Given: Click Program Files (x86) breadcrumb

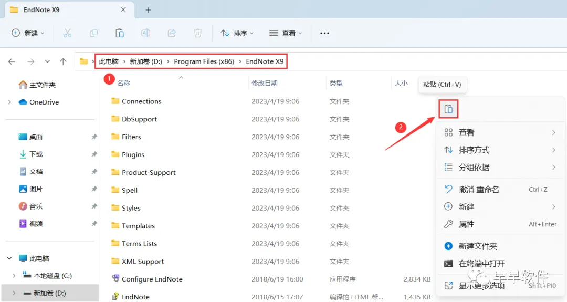Looking at the screenshot, I should (204, 61).
